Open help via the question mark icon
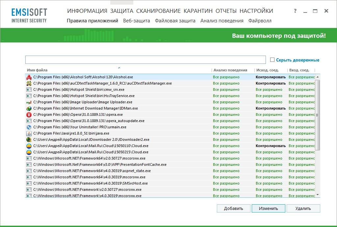This screenshot has width=337, height=227. 295,11
